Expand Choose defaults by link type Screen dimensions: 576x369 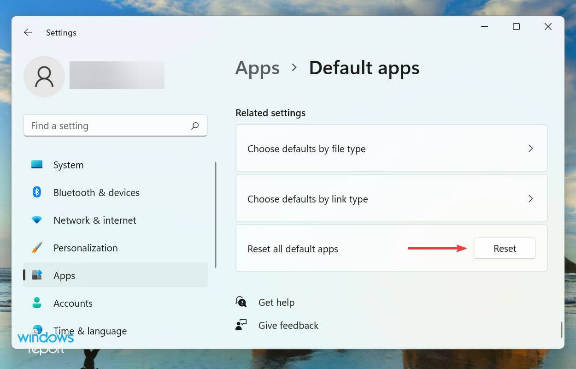(391, 199)
